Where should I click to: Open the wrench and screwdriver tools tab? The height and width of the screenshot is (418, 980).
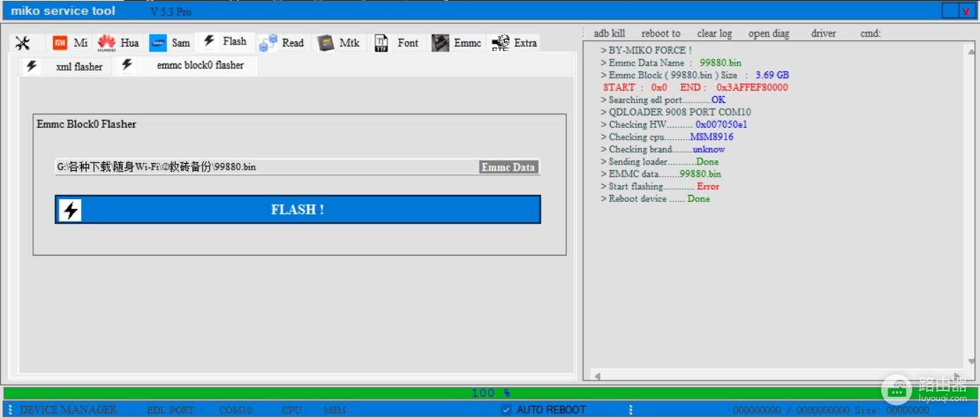coord(23,43)
